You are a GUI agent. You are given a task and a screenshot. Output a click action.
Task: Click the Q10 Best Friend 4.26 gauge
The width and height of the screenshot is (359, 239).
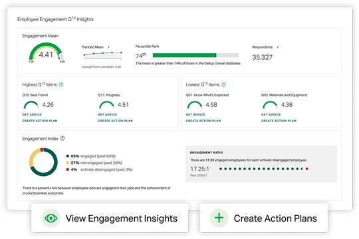tap(31, 105)
